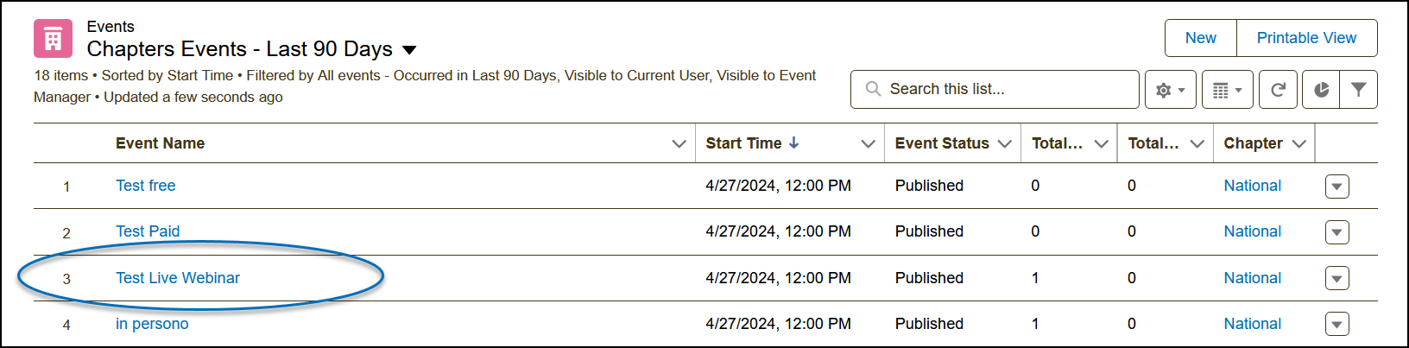The image size is (1409, 348).
Task: Open the Test Paid event link
Action: pyautogui.click(x=148, y=231)
